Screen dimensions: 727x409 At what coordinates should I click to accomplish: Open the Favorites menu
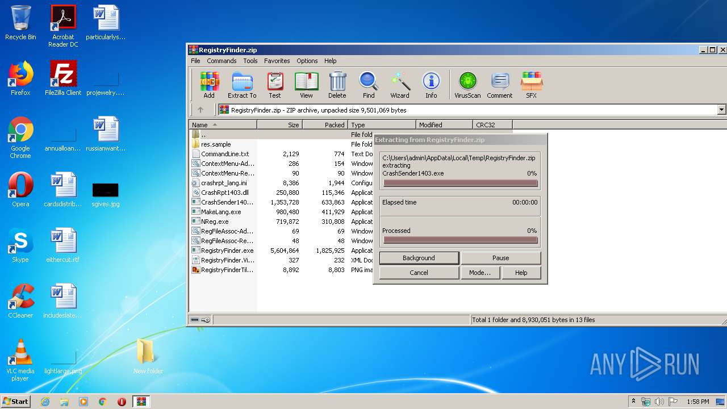pyautogui.click(x=277, y=61)
